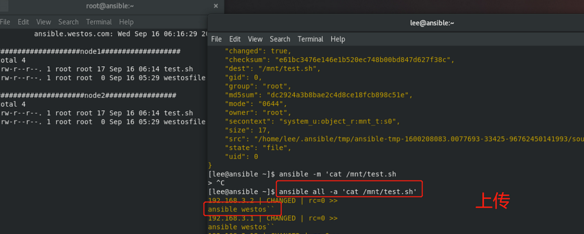
Task: Click the ^C interrupted prompt line
Action: (216, 183)
